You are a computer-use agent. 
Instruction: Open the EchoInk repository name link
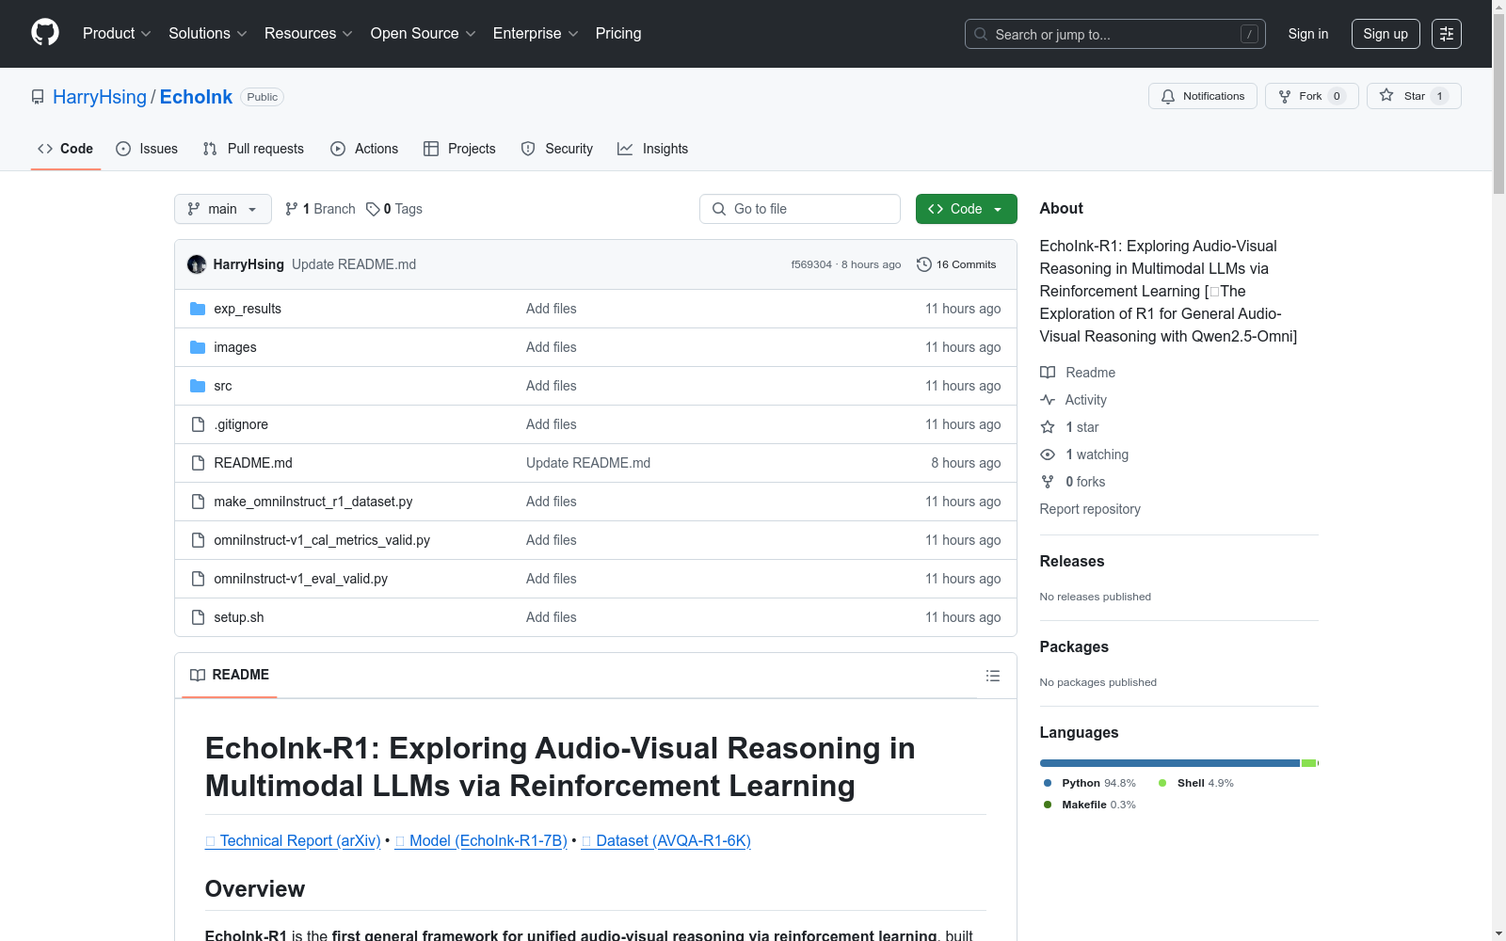pos(196,97)
